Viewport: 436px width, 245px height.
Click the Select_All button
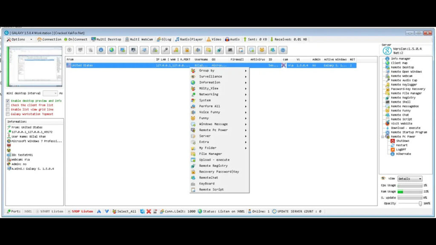(124, 211)
